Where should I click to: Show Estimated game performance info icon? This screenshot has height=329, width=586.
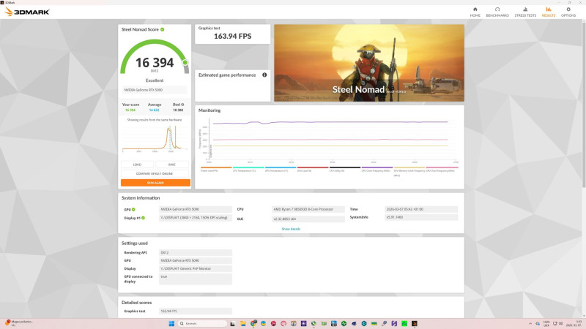[264, 75]
